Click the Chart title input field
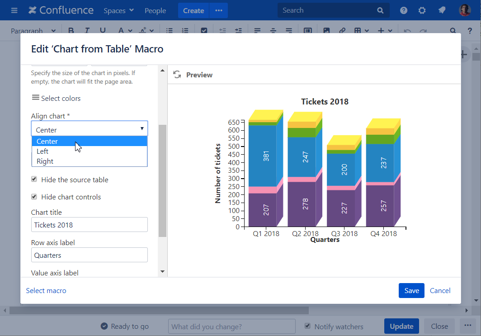This screenshot has height=336, width=481. [x=90, y=225]
